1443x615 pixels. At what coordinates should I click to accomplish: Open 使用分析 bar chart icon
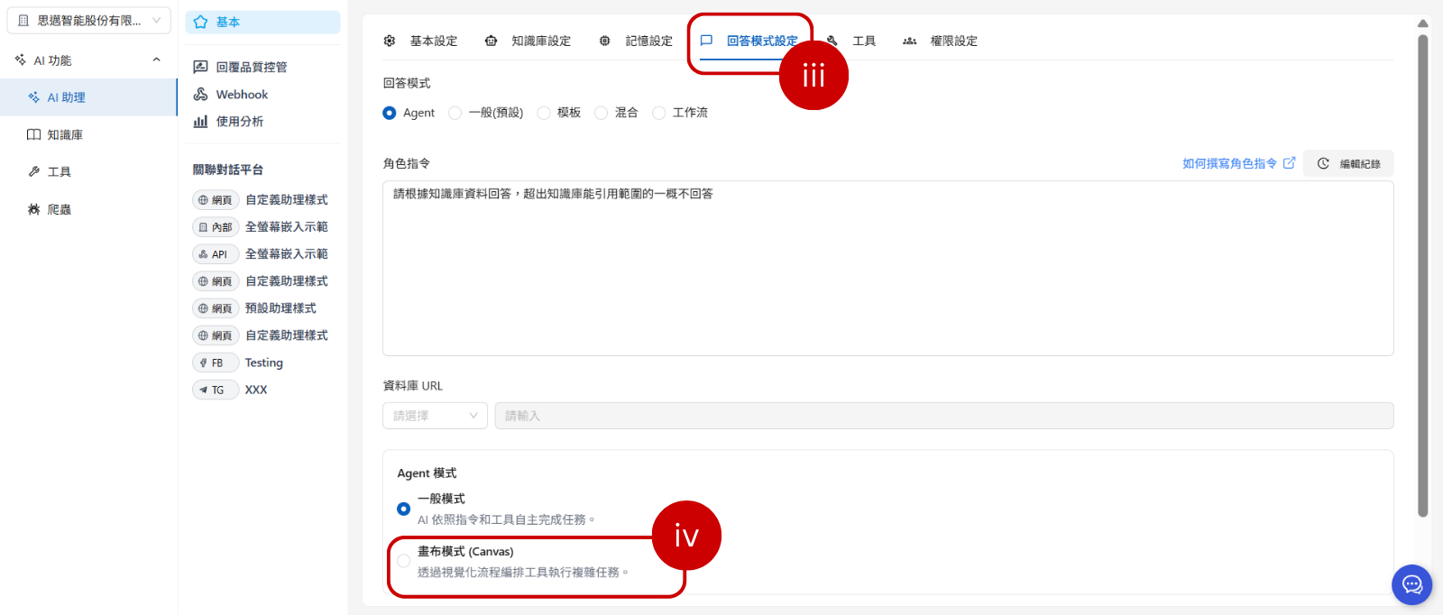click(200, 122)
